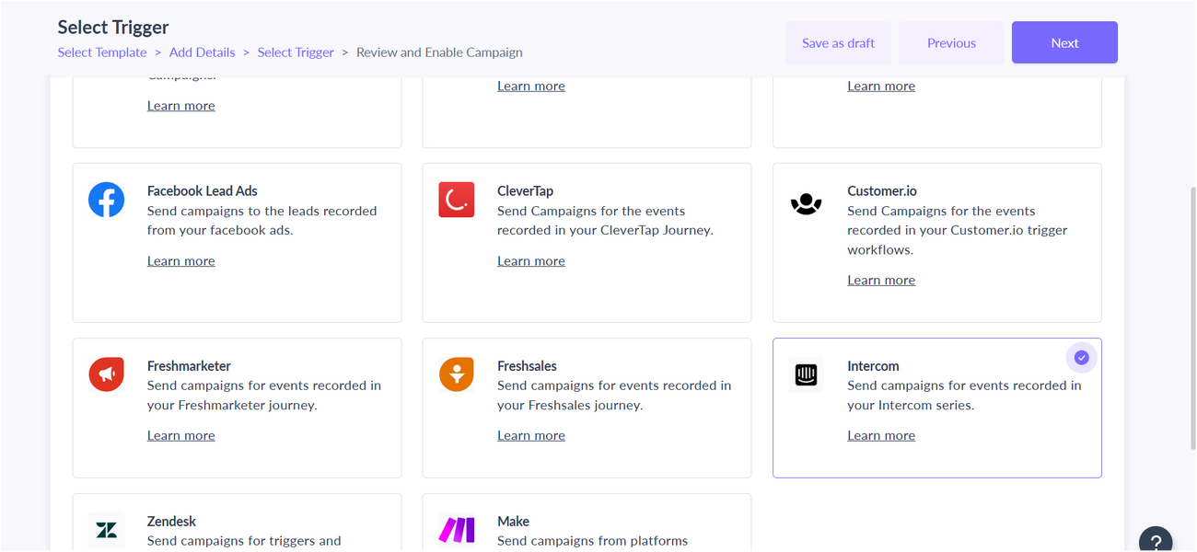This screenshot has height=552, width=1197.
Task: Click the Freshmarketer megaphone icon
Action: 107,374
